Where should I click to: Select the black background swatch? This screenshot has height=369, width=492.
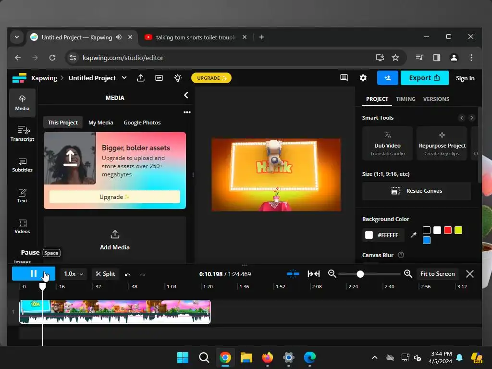click(x=427, y=230)
